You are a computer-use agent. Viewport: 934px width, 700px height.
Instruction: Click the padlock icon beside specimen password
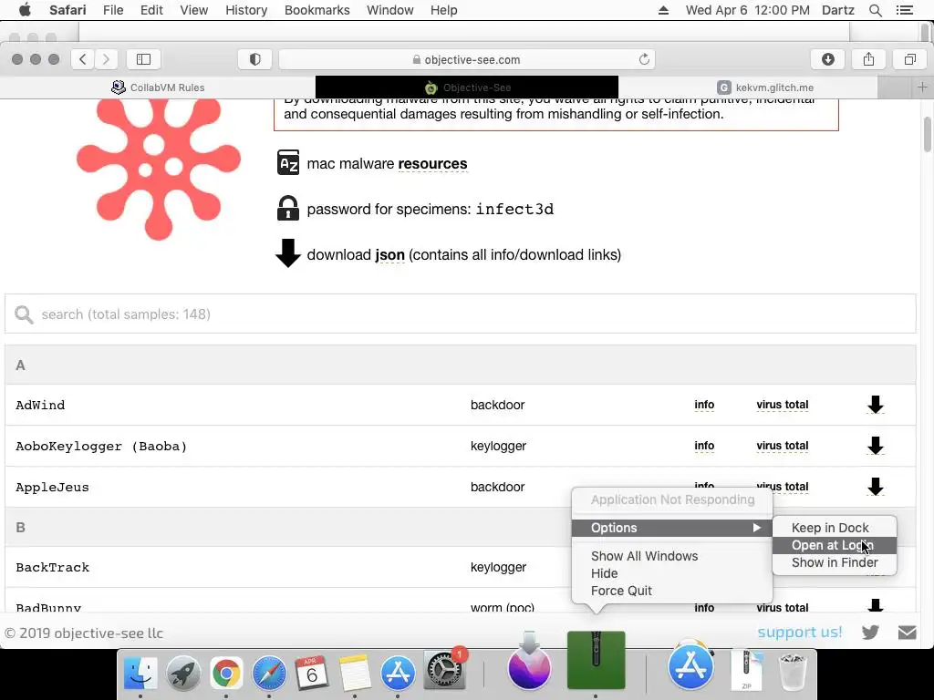tap(287, 209)
